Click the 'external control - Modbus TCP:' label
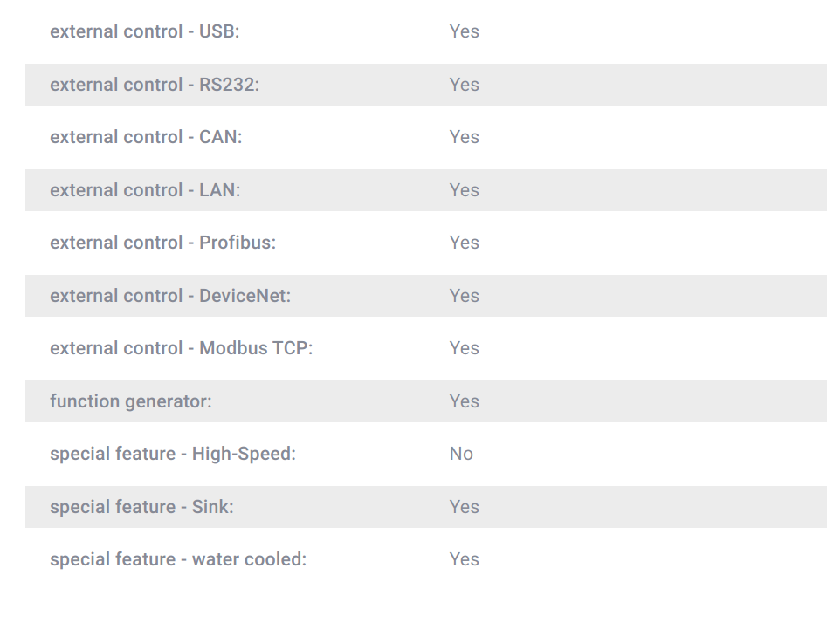The image size is (827, 630). coord(182,348)
